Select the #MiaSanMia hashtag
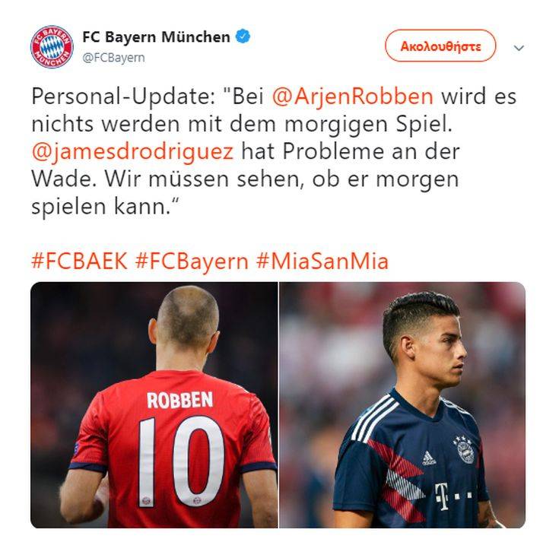Screen dimensions: 559x542 point(322,261)
